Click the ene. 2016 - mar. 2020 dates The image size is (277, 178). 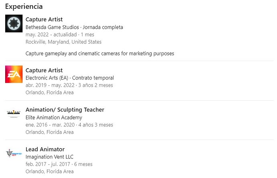tap(50, 125)
